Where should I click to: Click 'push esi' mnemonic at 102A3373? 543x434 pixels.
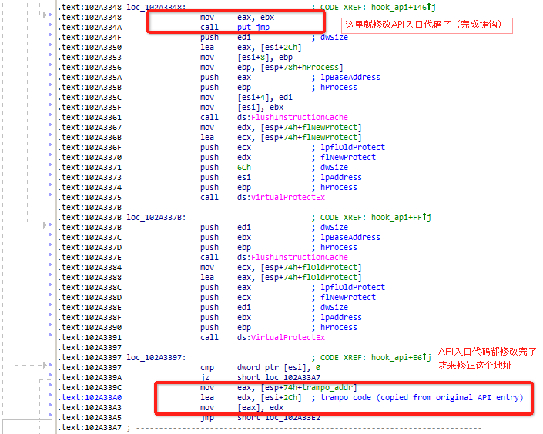click(209, 178)
